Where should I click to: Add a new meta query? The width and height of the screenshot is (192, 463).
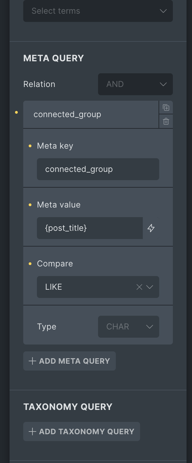69,361
